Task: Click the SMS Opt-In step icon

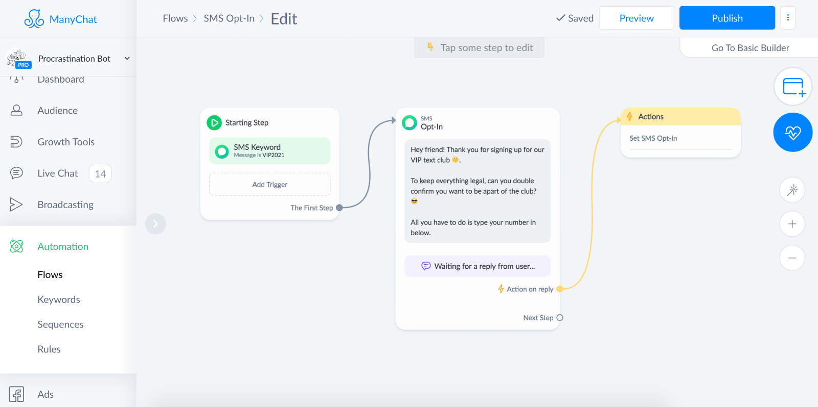Action: 410,123
